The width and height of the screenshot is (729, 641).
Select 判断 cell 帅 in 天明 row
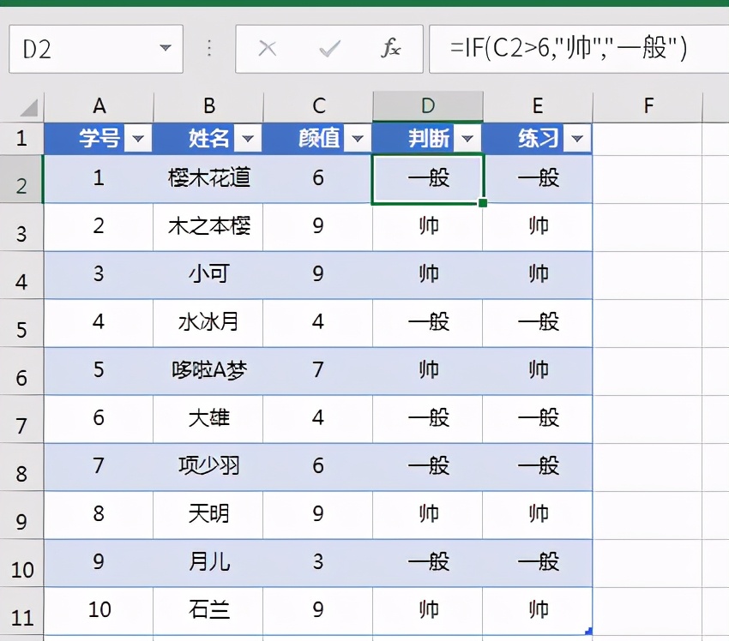pyautogui.click(x=428, y=515)
